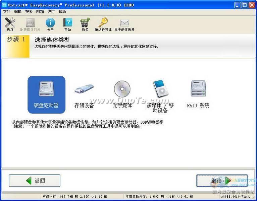Screen dimensions: 257x201
Task: Click the r8363:8419 build status text
Action: coord(236,196)
